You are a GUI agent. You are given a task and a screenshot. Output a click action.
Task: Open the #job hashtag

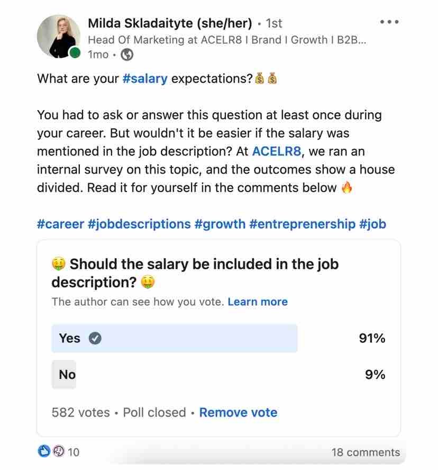(x=373, y=224)
